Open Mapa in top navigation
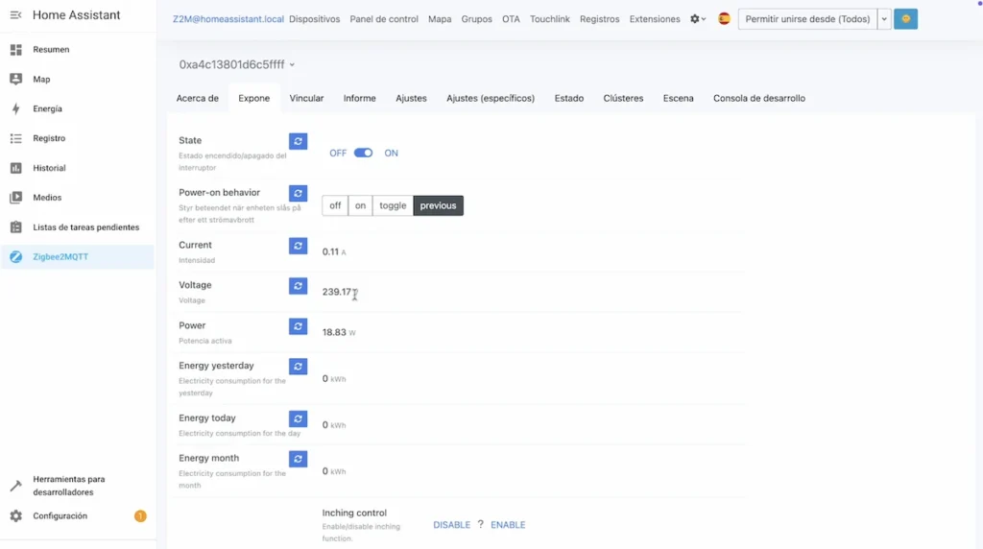 click(x=440, y=19)
